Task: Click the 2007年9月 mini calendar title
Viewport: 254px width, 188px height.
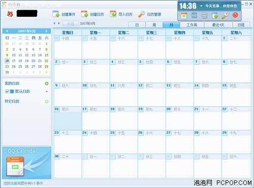Action: (27, 31)
